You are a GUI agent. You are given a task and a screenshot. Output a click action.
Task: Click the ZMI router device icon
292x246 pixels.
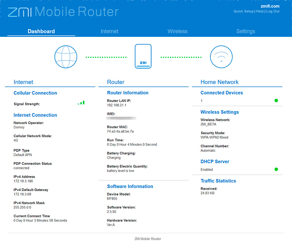(x=143, y=56)
